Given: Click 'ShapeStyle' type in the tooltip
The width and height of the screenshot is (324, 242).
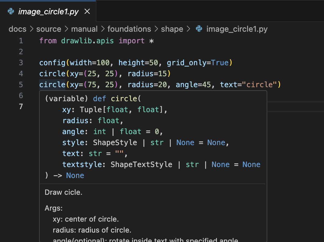Looking at the screenshot, I should [115, 142].
